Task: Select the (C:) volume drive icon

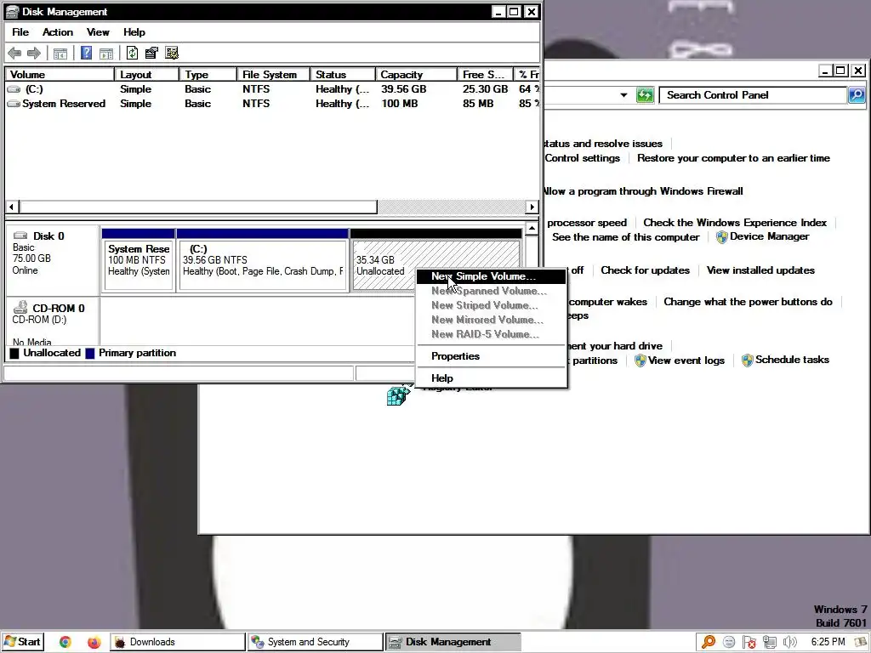Action: coord(14,88)
